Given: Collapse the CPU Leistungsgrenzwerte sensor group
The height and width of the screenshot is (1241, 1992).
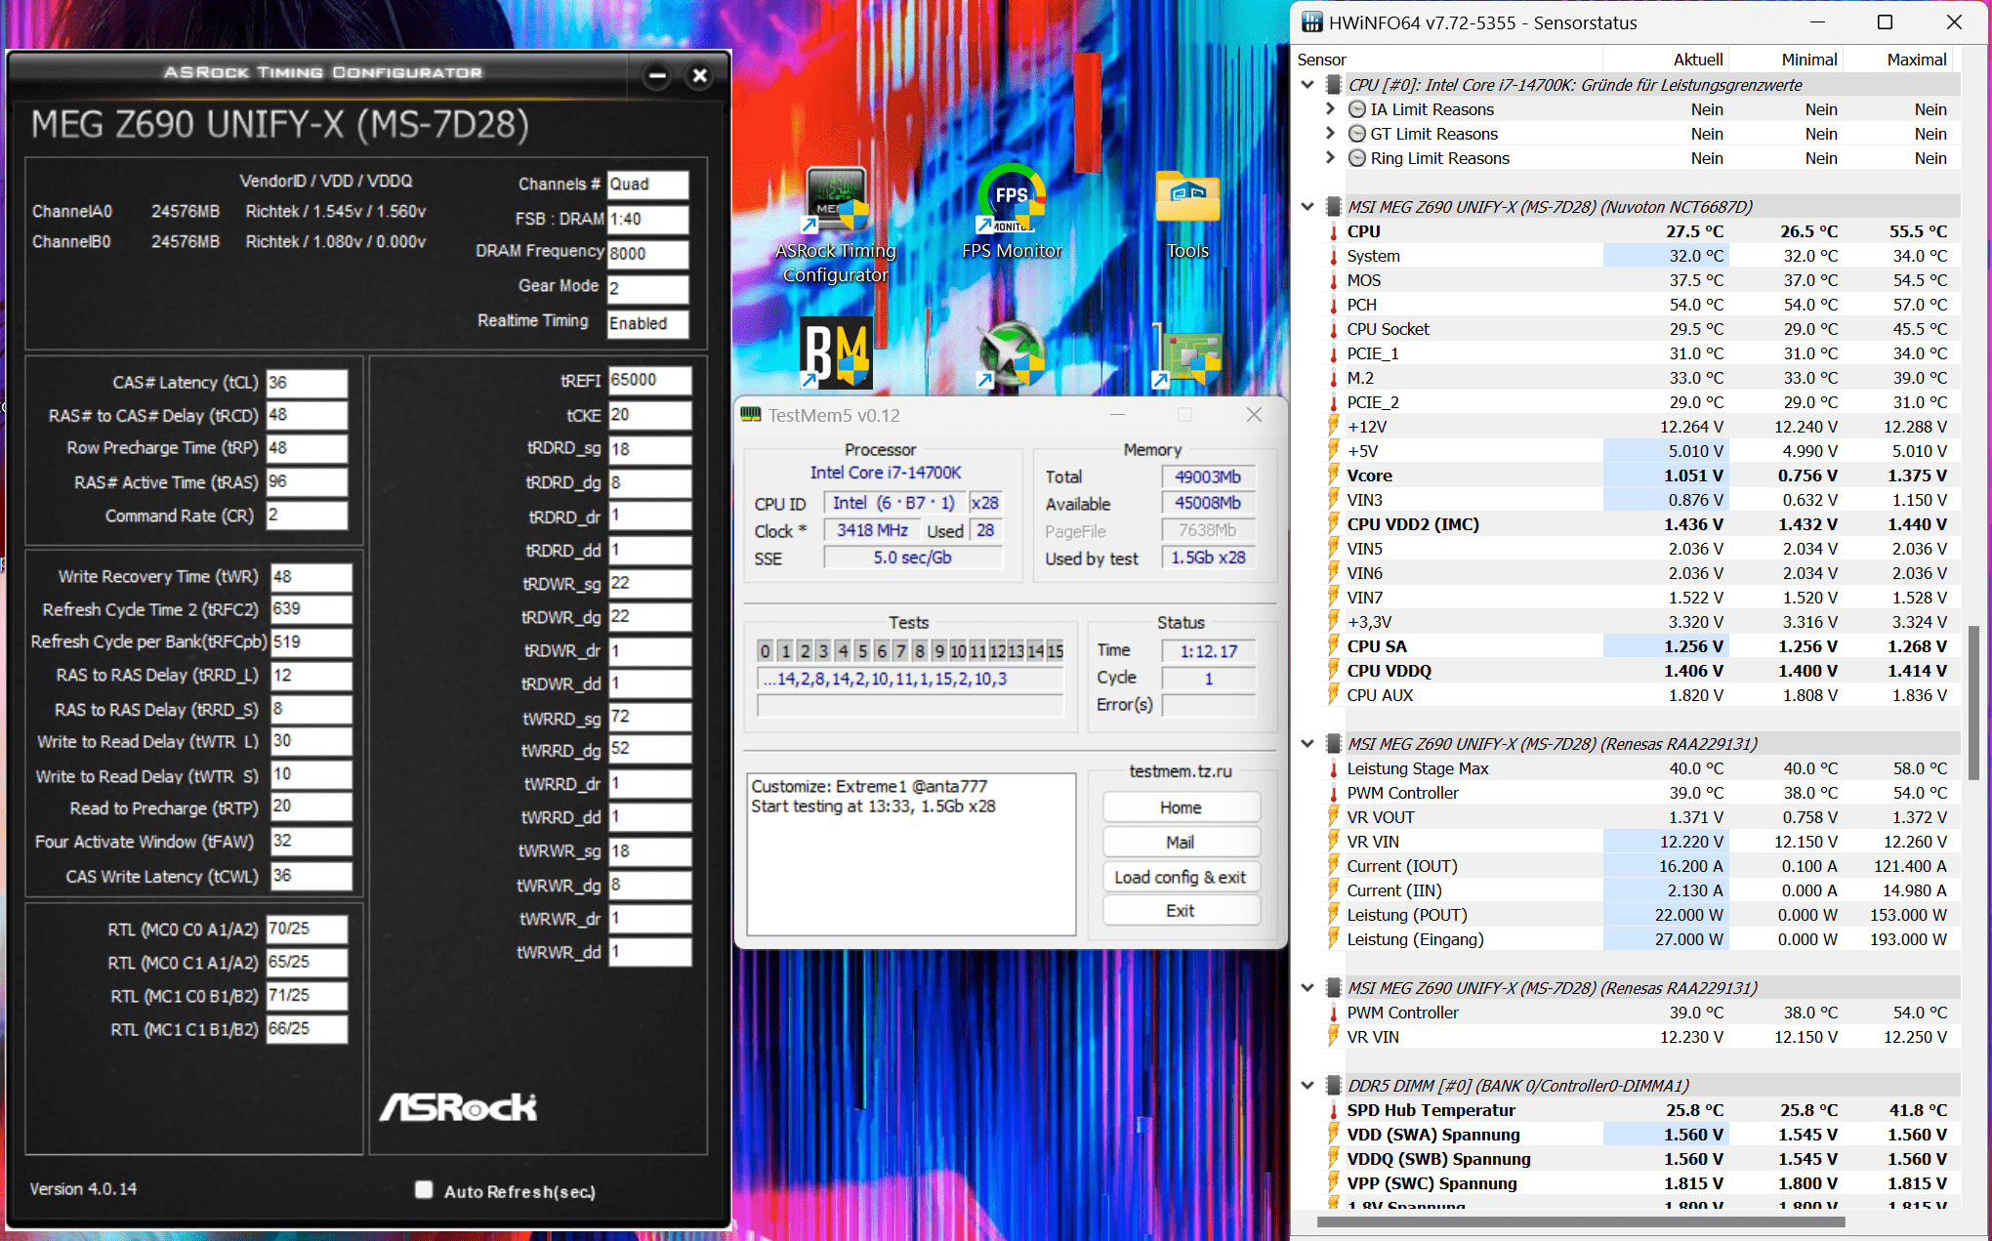Looking at the screenshot, I should tap(1307, 85).
